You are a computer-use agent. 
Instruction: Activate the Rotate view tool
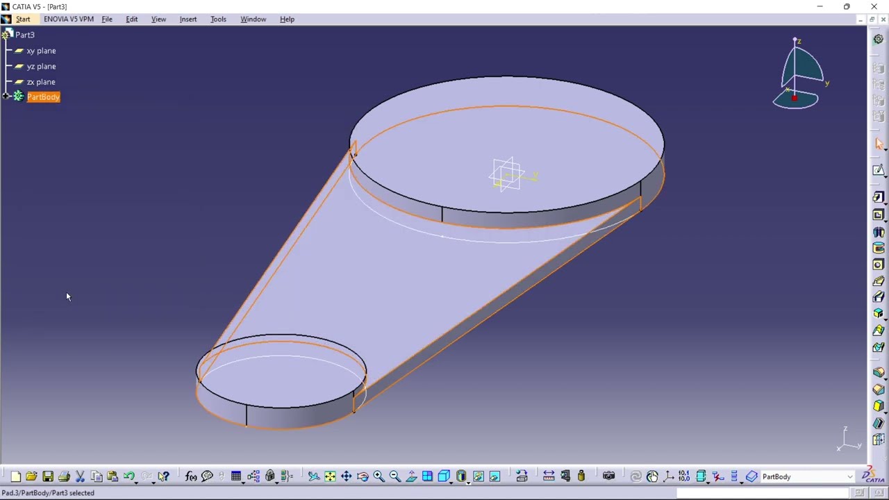363,476
